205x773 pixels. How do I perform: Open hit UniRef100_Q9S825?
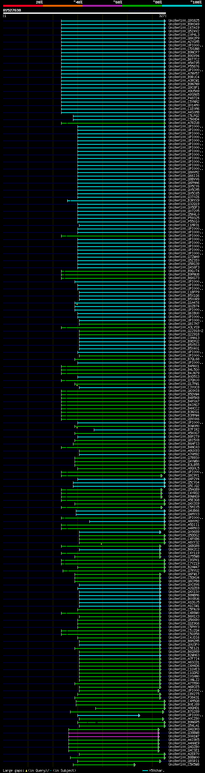(184, 21)
